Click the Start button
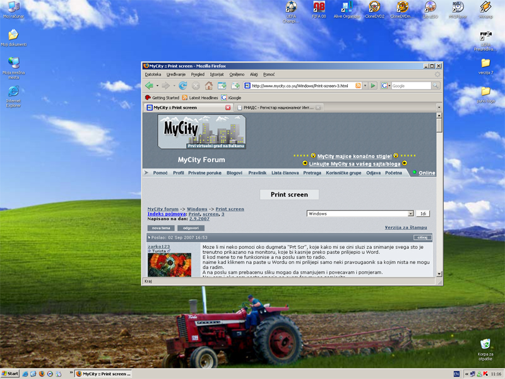The image size is (505, 379). point(10,374)
